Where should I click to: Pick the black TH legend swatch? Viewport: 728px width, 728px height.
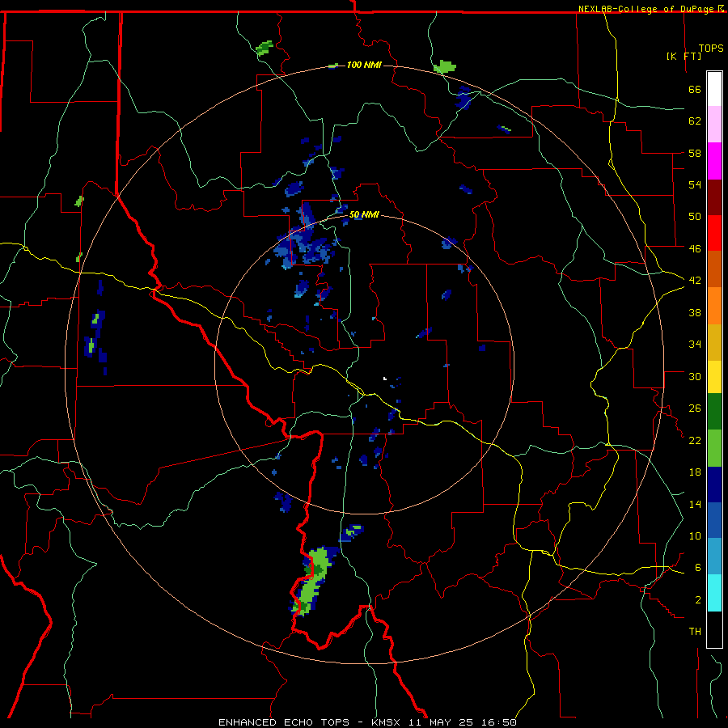point(714,629)
